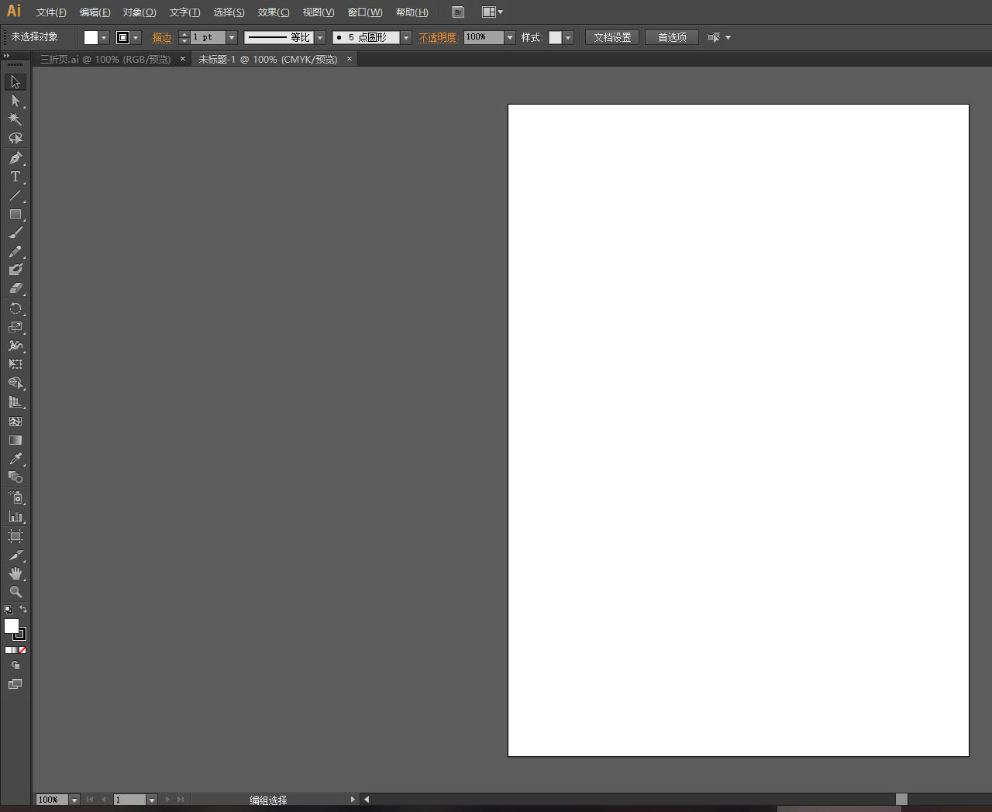Viewport: 992px width, 812px height.
Task: Select the Magic Wand tool
Action: [x=15, y=119]
